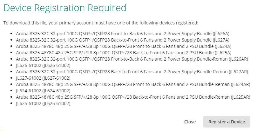Click the bullet point beside the JL625A entry
Viewport: 257px width, 131px height.
[12, 52]
